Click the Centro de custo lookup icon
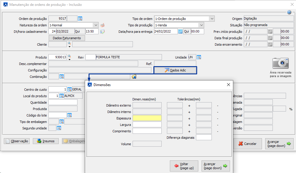Viewport: 296px width, 173px height. [x=70, y=89]
